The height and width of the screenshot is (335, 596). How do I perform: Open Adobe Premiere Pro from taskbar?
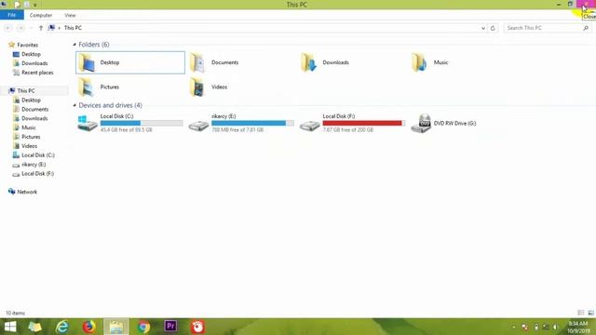click(x=170, y=327)
